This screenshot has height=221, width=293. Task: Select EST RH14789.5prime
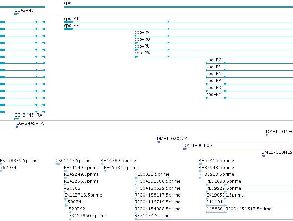[118, 161]
